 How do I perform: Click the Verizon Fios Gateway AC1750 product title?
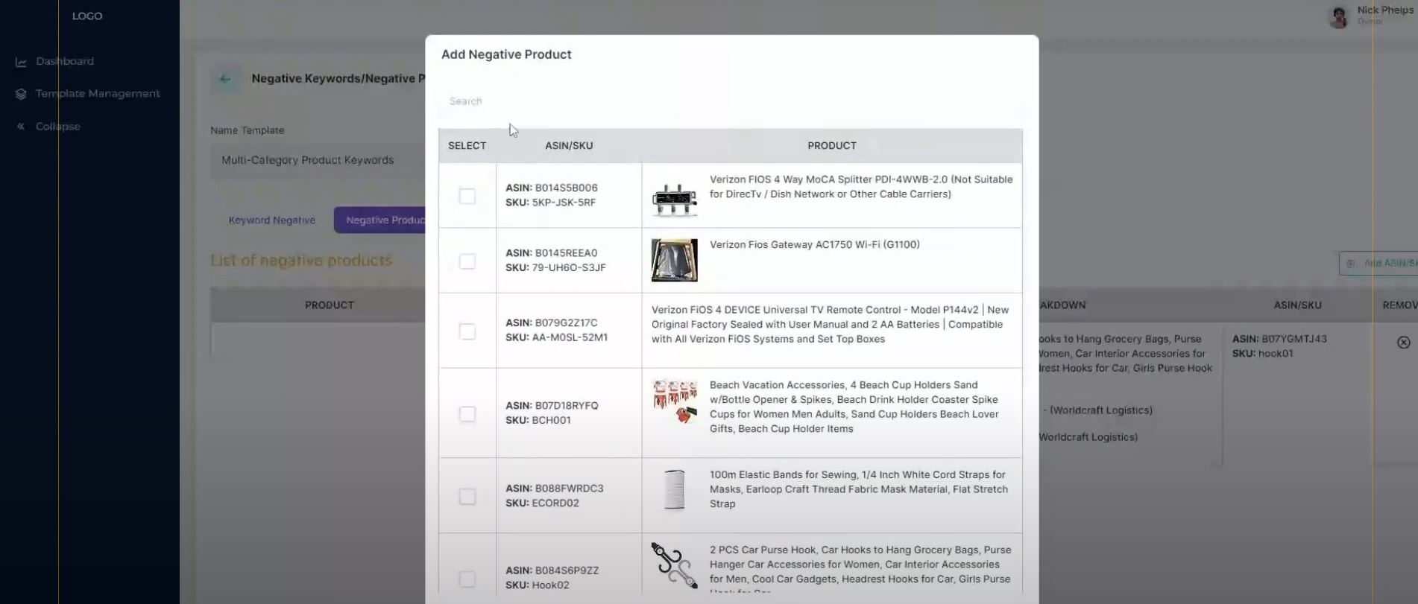coord(815,244)
